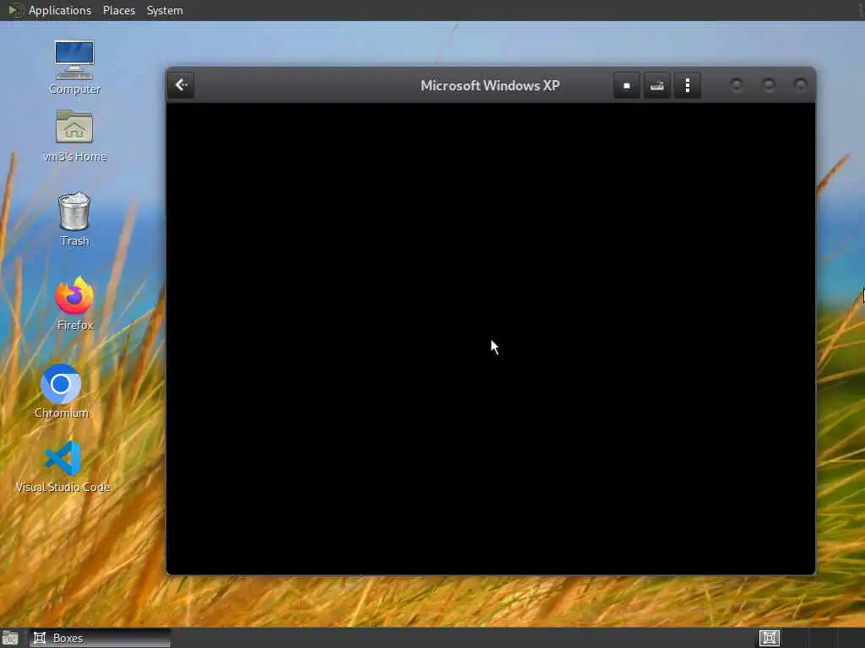Screen dimensions: 865x648
Task: Click the stop button for the Windows XP box
Action: pos(626,85)
